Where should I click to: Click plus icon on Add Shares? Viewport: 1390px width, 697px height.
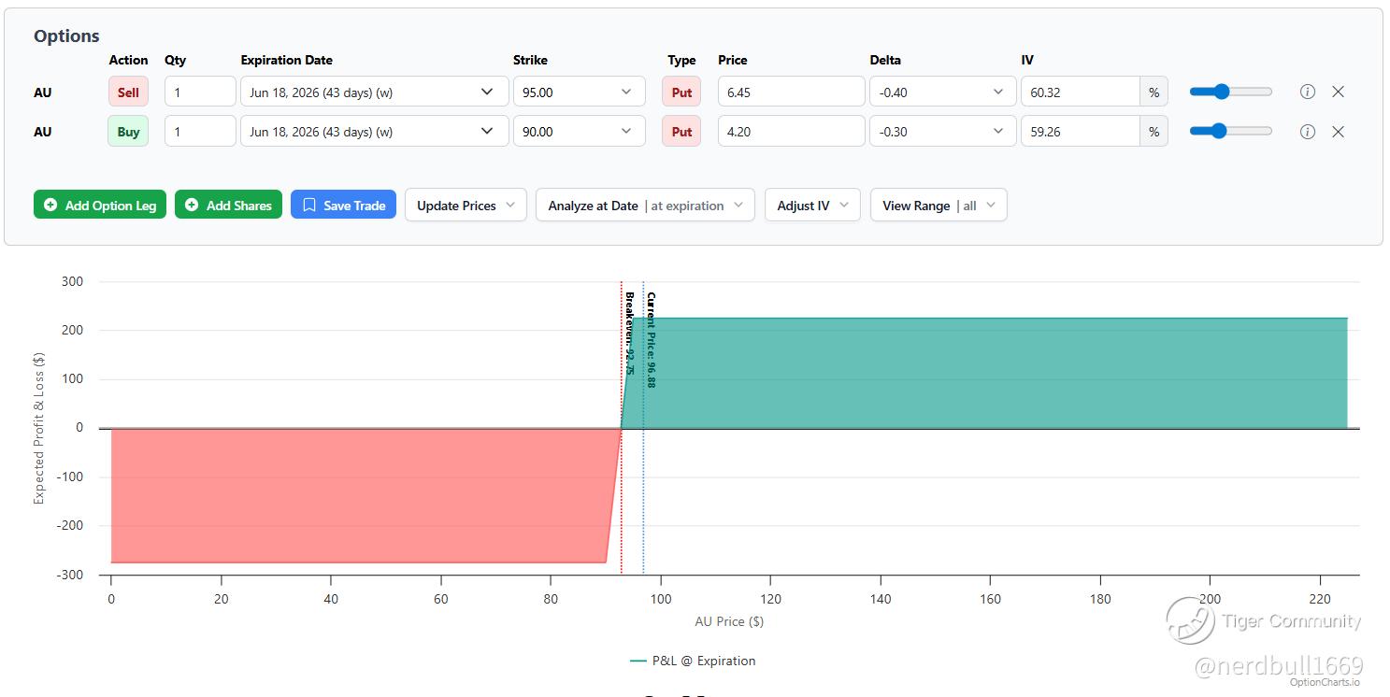192,205
